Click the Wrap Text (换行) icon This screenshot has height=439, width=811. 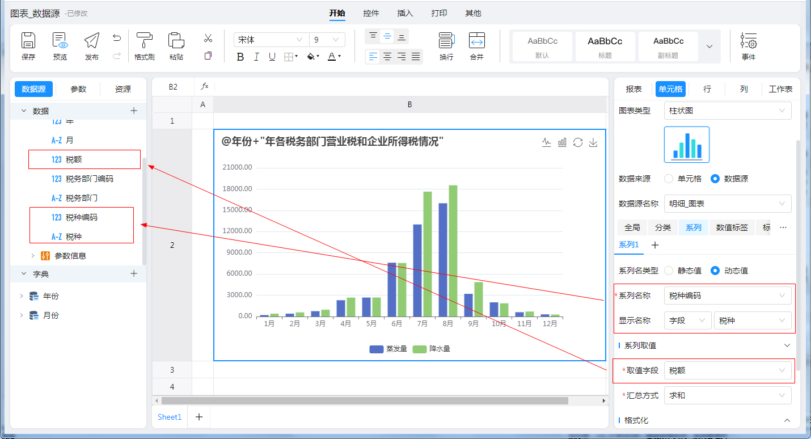coord(446,41)
